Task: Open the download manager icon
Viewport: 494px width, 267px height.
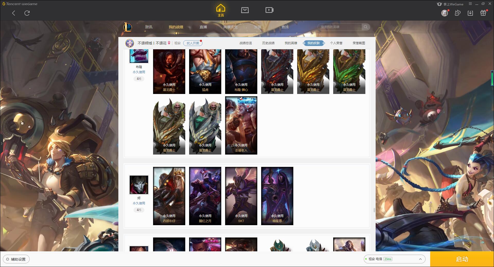Action: click(470, 13)
